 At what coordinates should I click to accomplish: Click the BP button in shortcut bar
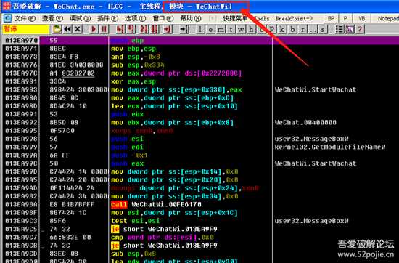[331, 18]
